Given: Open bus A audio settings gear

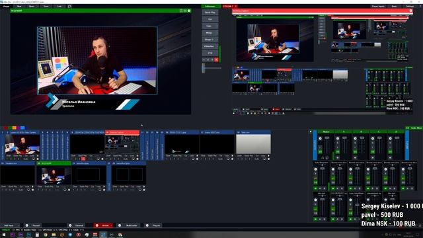Looking at the screenshot, I should click(x=338, y=138).
